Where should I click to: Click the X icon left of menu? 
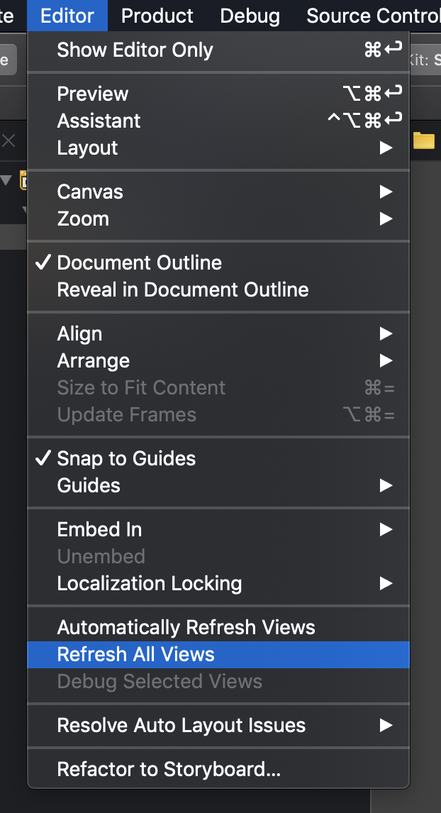point(9,140)
